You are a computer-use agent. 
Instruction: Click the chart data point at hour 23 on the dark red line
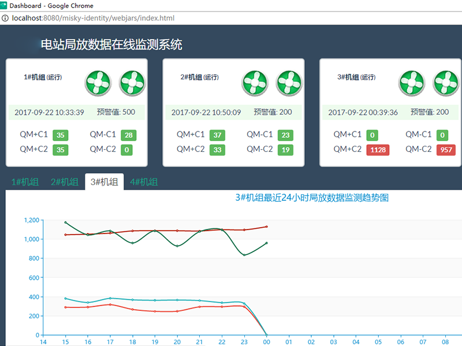(244, 230)
